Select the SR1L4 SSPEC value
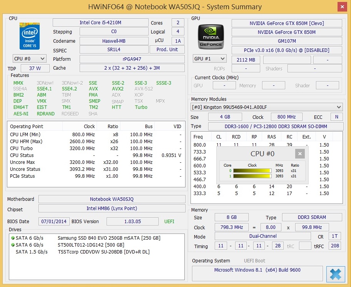Screen dimensions: 351x287 click(114, 50)
